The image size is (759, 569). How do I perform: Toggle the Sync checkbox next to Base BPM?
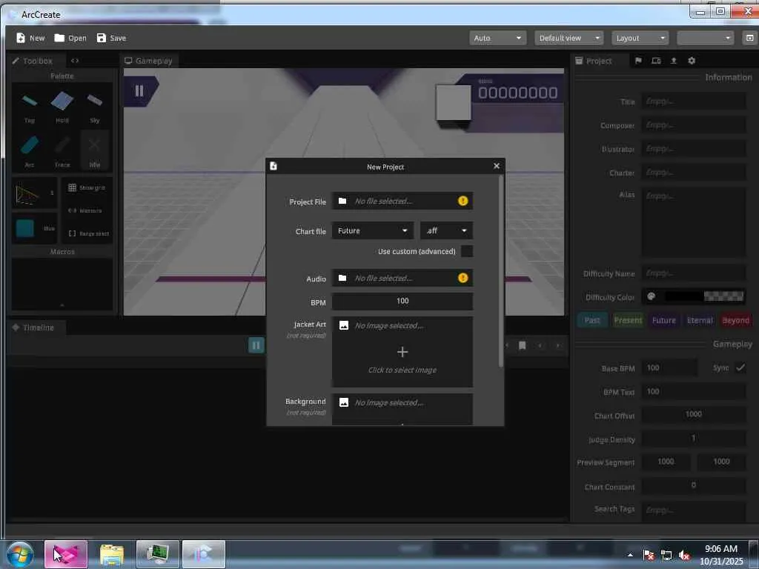[740, 367]
